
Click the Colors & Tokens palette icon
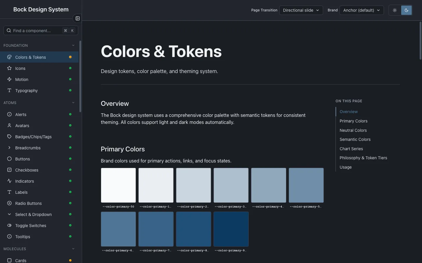point(9,57)
